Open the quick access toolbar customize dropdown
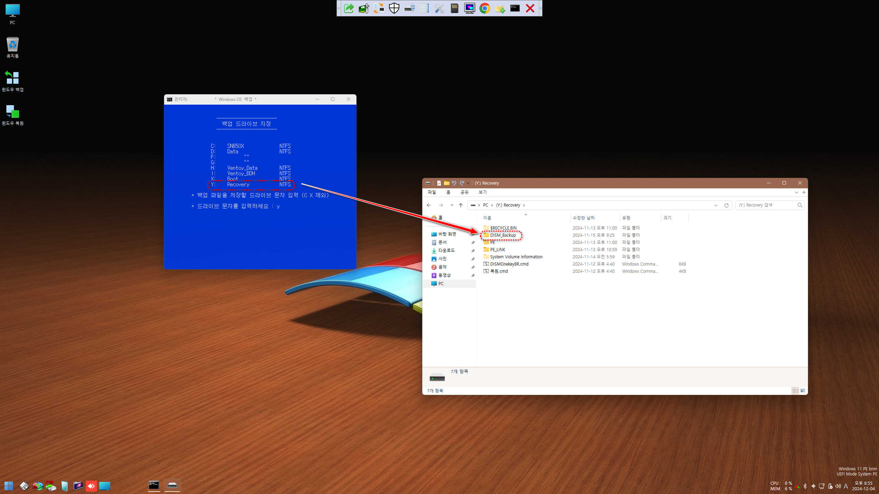 pyautogui.click(x=468, y=183)
